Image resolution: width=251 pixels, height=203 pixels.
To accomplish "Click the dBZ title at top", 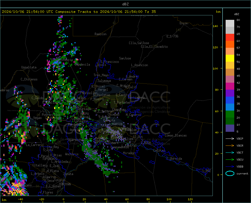I will tap(125, 4).
